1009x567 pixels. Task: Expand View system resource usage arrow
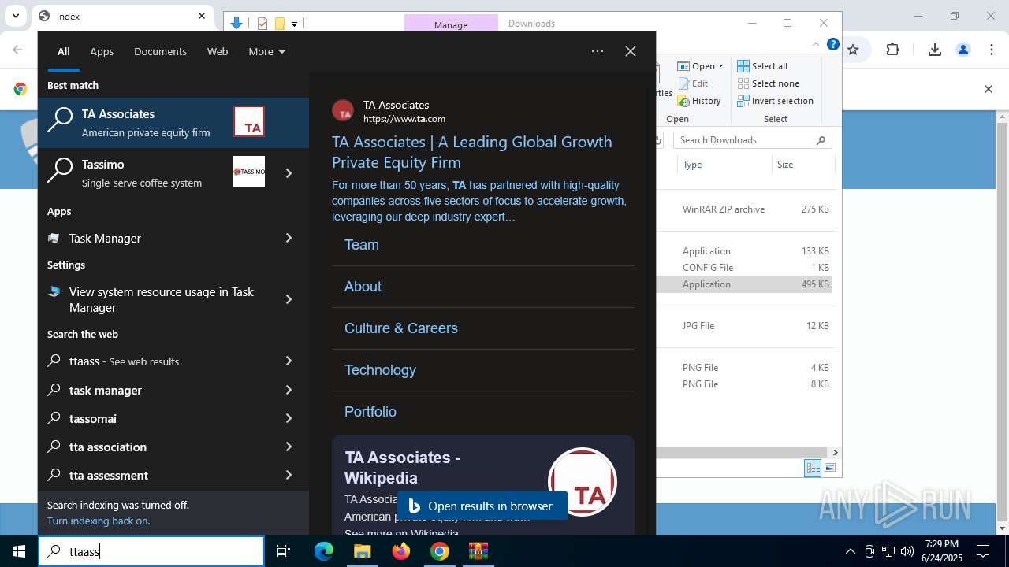tap(289, 299)
